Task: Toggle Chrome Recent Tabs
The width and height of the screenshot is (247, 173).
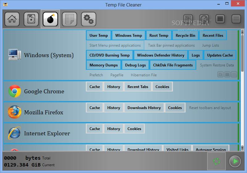Action: click(x=138, y=87)
